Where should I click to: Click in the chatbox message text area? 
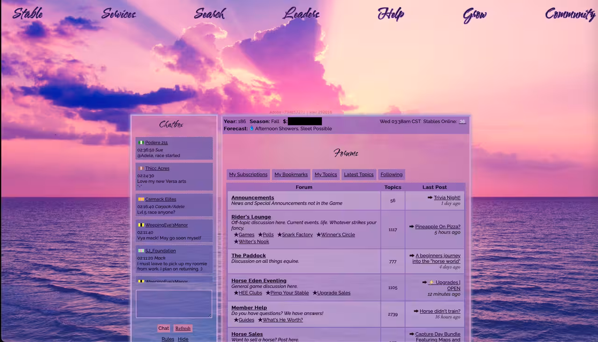(174, 304)
